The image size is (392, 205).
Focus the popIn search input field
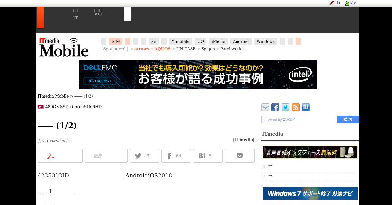(x=299, y=119)
